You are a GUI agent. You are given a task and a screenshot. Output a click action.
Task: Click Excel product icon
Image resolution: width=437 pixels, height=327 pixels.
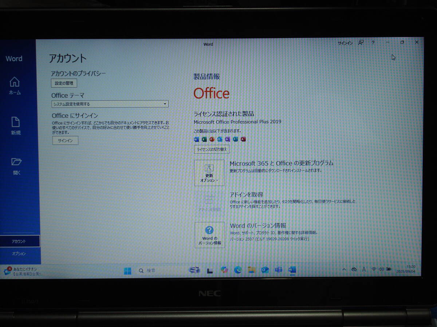coord(204,139)
